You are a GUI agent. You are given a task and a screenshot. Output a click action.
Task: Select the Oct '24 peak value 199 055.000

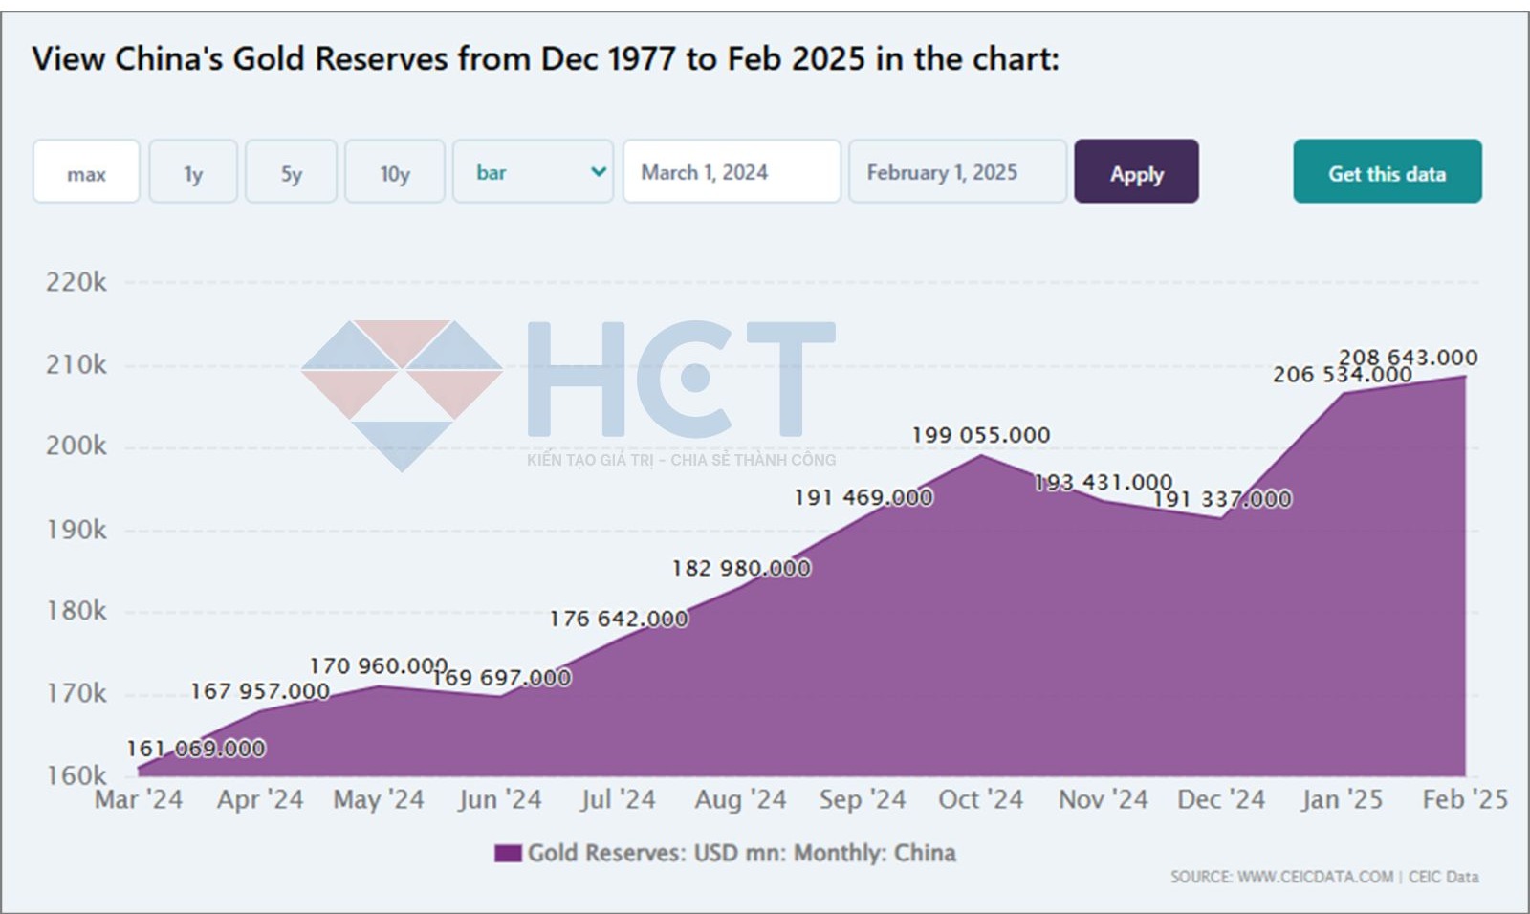980,435
